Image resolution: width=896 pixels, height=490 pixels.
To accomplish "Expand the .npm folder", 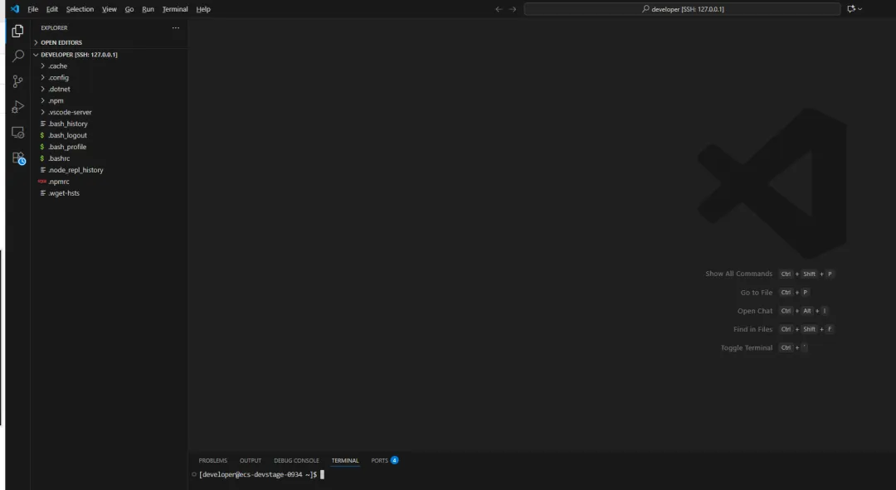I will click(x=110, y=100).
